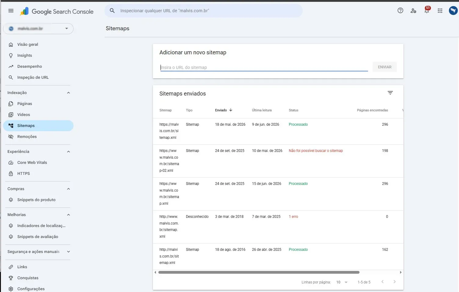
Task: Open row http://malvis.com.br/sitemap.xml
Action: [x=278, y=256]
